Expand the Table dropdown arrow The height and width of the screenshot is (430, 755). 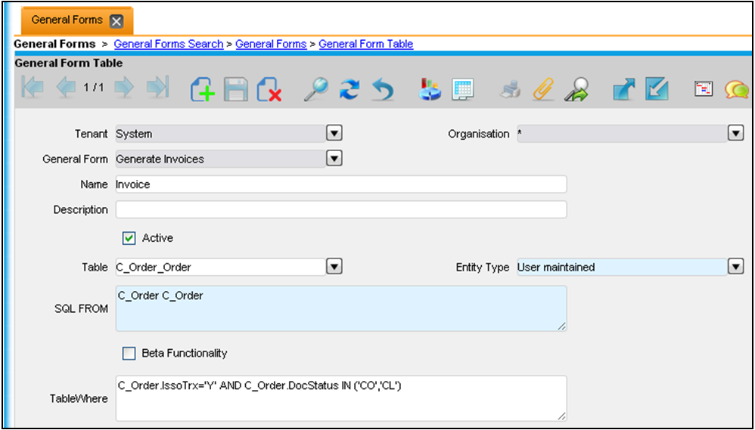(x=334, y=267)
